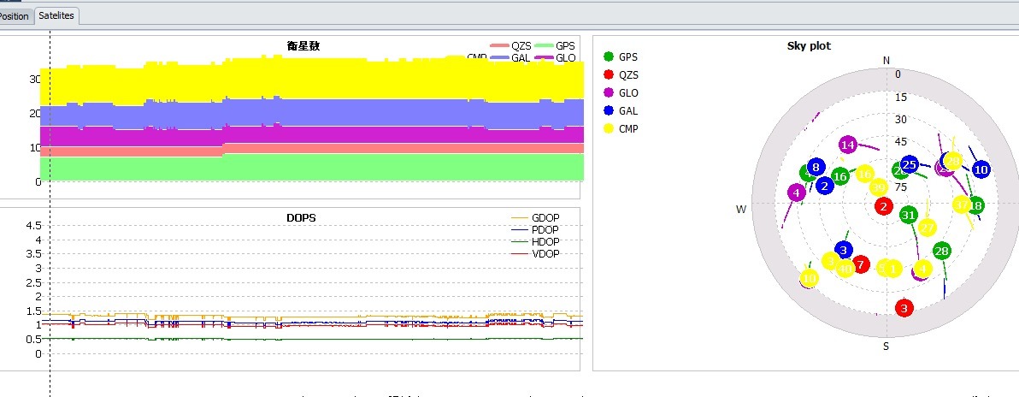The image size is (1019, 397).
Task: Select yellow CMP satellite 39 marker
Action: tap(878, 188)
